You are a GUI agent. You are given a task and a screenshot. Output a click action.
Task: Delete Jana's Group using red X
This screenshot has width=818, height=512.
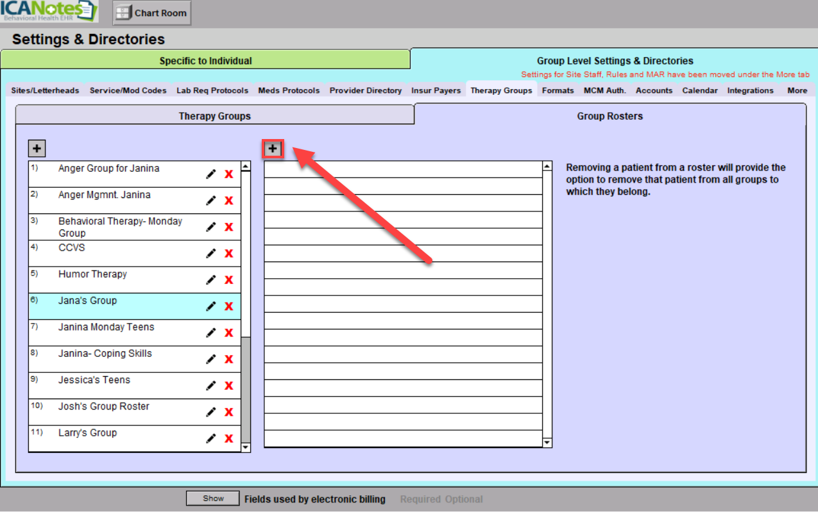click(228, 306)
